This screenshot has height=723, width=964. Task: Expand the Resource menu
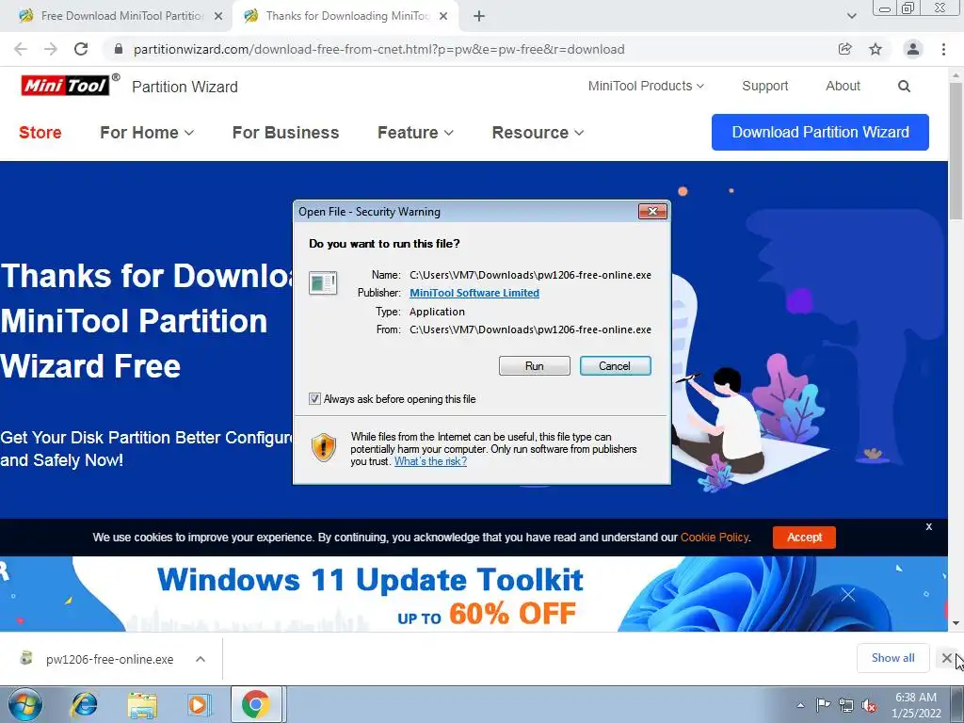click(x=538, y=133)
